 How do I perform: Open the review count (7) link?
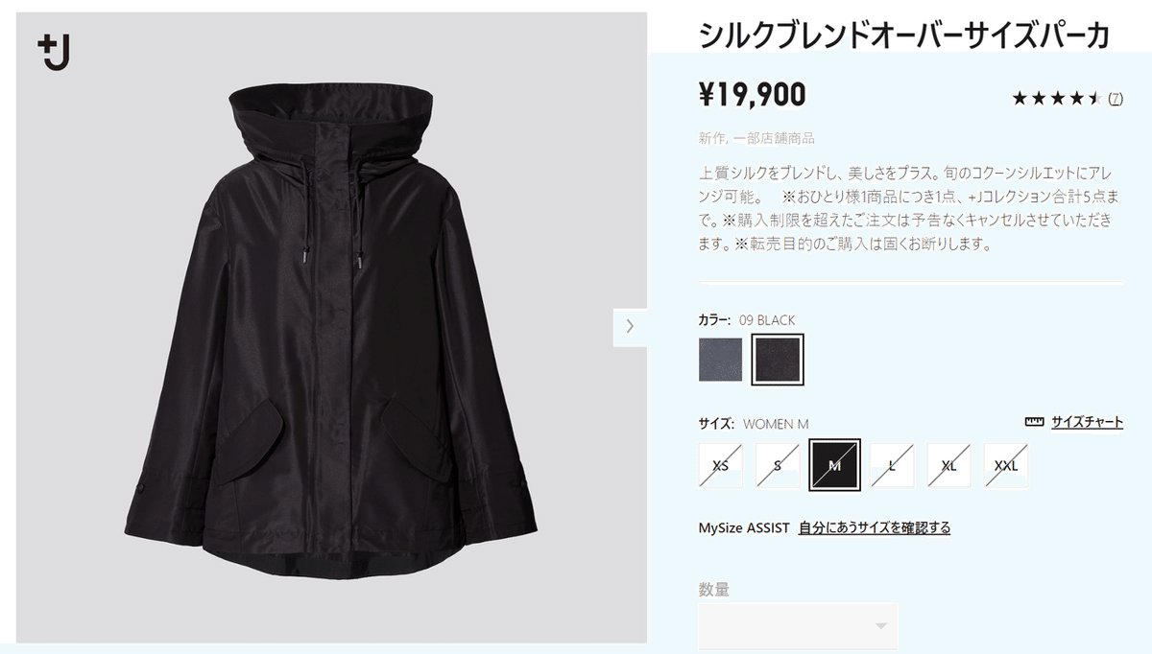pos(1116,99)
